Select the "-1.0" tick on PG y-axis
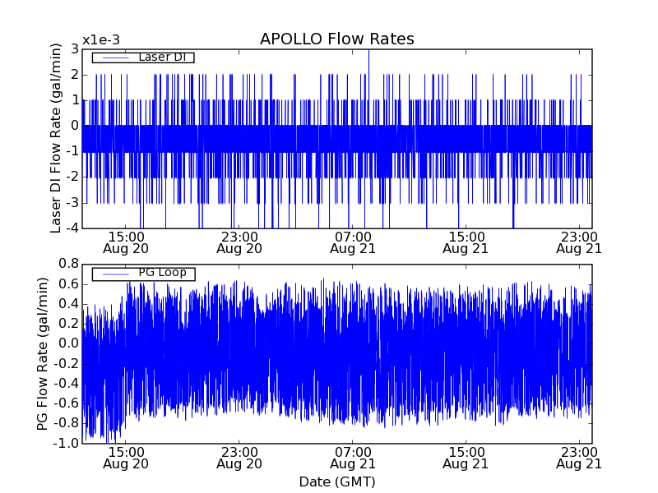 pyautogui.click(x=67, y=444)
